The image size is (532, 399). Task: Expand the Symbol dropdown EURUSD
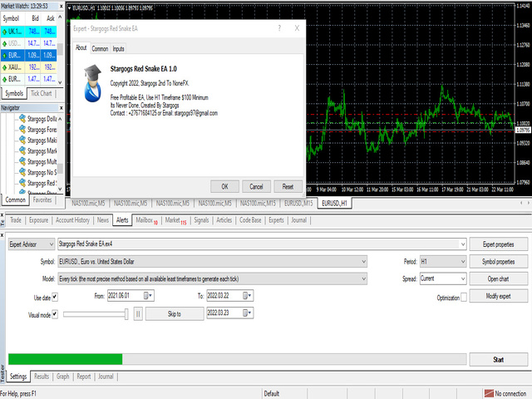[364, 261]
